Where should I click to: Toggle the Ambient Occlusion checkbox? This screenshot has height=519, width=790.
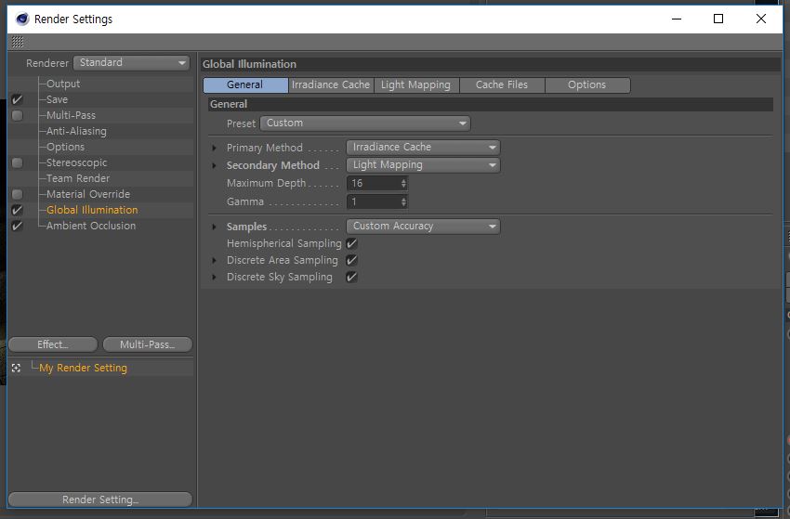(x=17, y=227)
